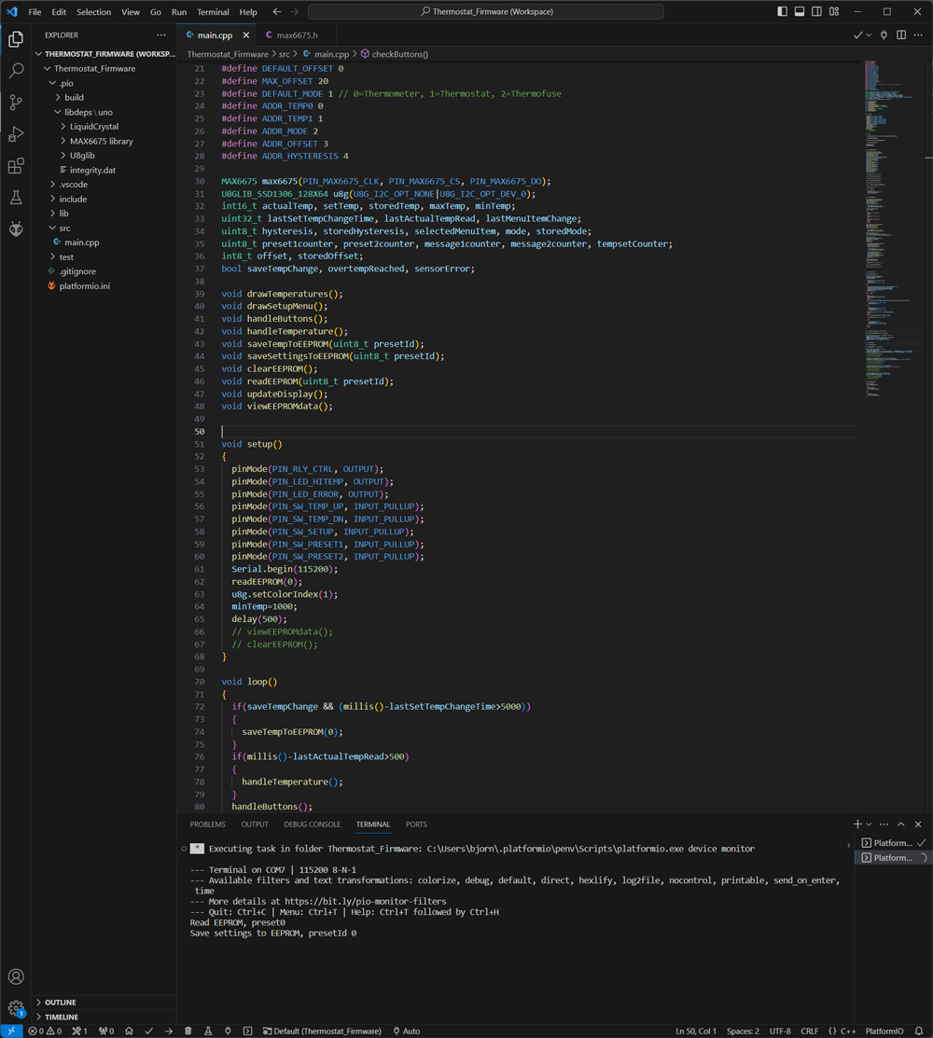Open Run and Debug view

(16, 134)
